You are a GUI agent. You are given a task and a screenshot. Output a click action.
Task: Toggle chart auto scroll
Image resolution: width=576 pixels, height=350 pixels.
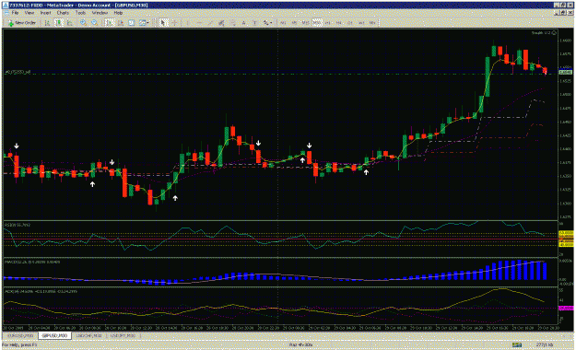point(110,23)
